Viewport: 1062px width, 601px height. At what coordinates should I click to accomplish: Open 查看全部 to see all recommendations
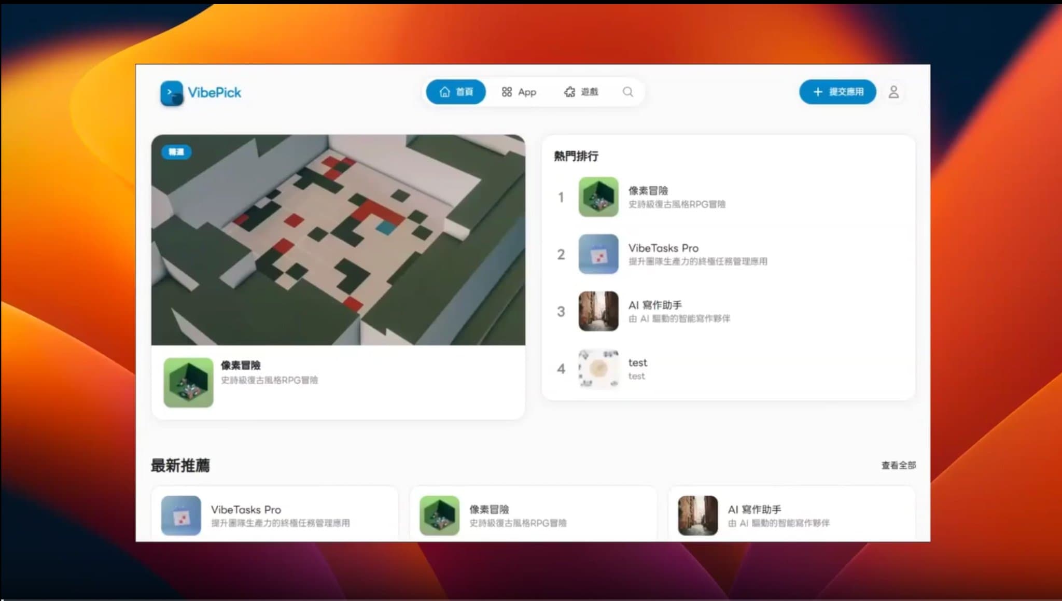(897, 466)
